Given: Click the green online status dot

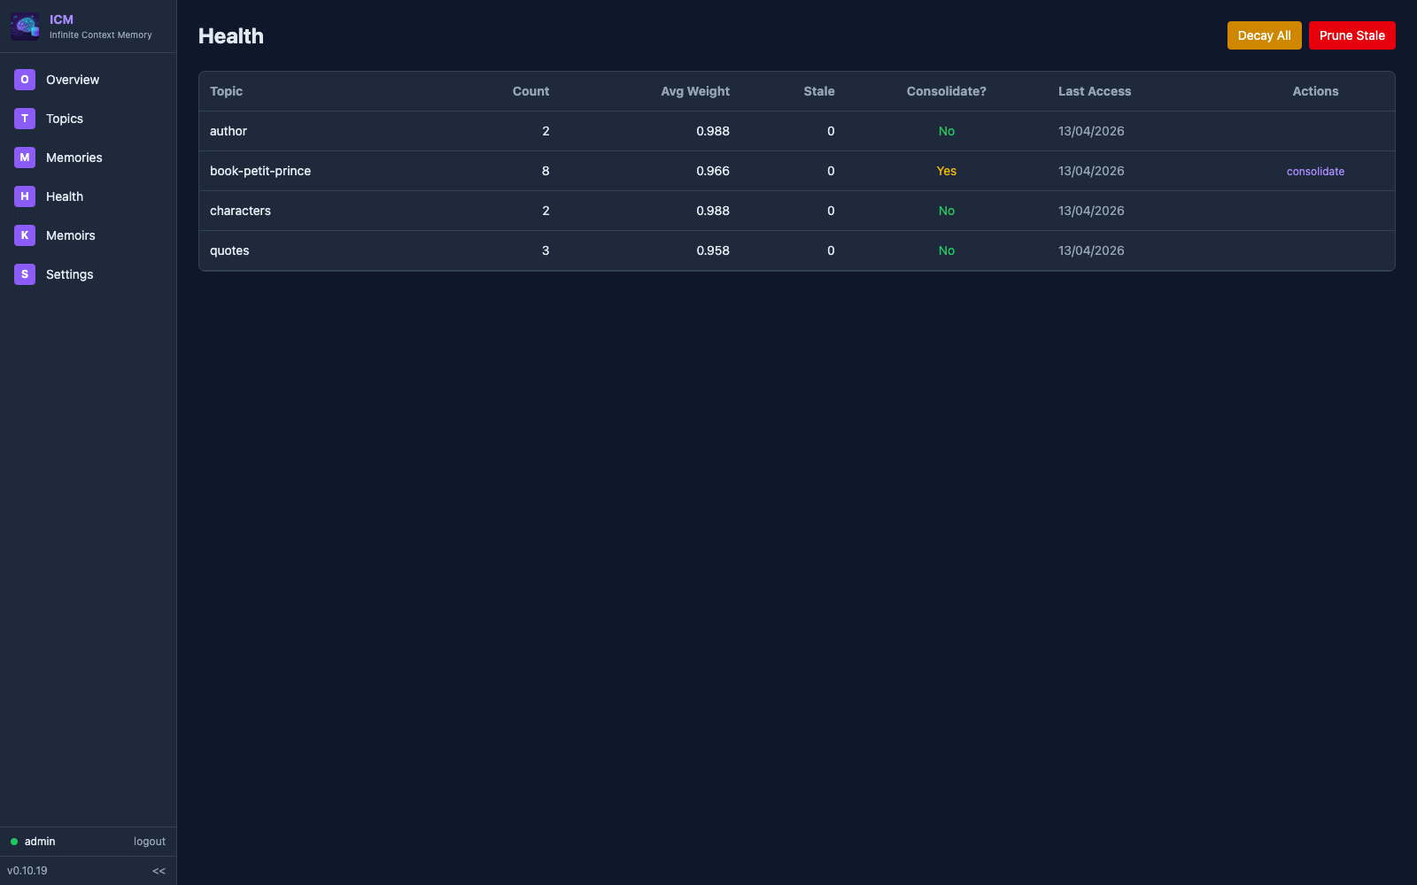Looking at the screenshot, I should pyautogui.click(x=12, y=842).
